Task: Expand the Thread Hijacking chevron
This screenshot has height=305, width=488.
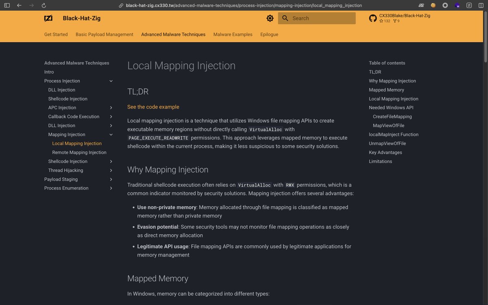Action: click(x=111, y=170)
